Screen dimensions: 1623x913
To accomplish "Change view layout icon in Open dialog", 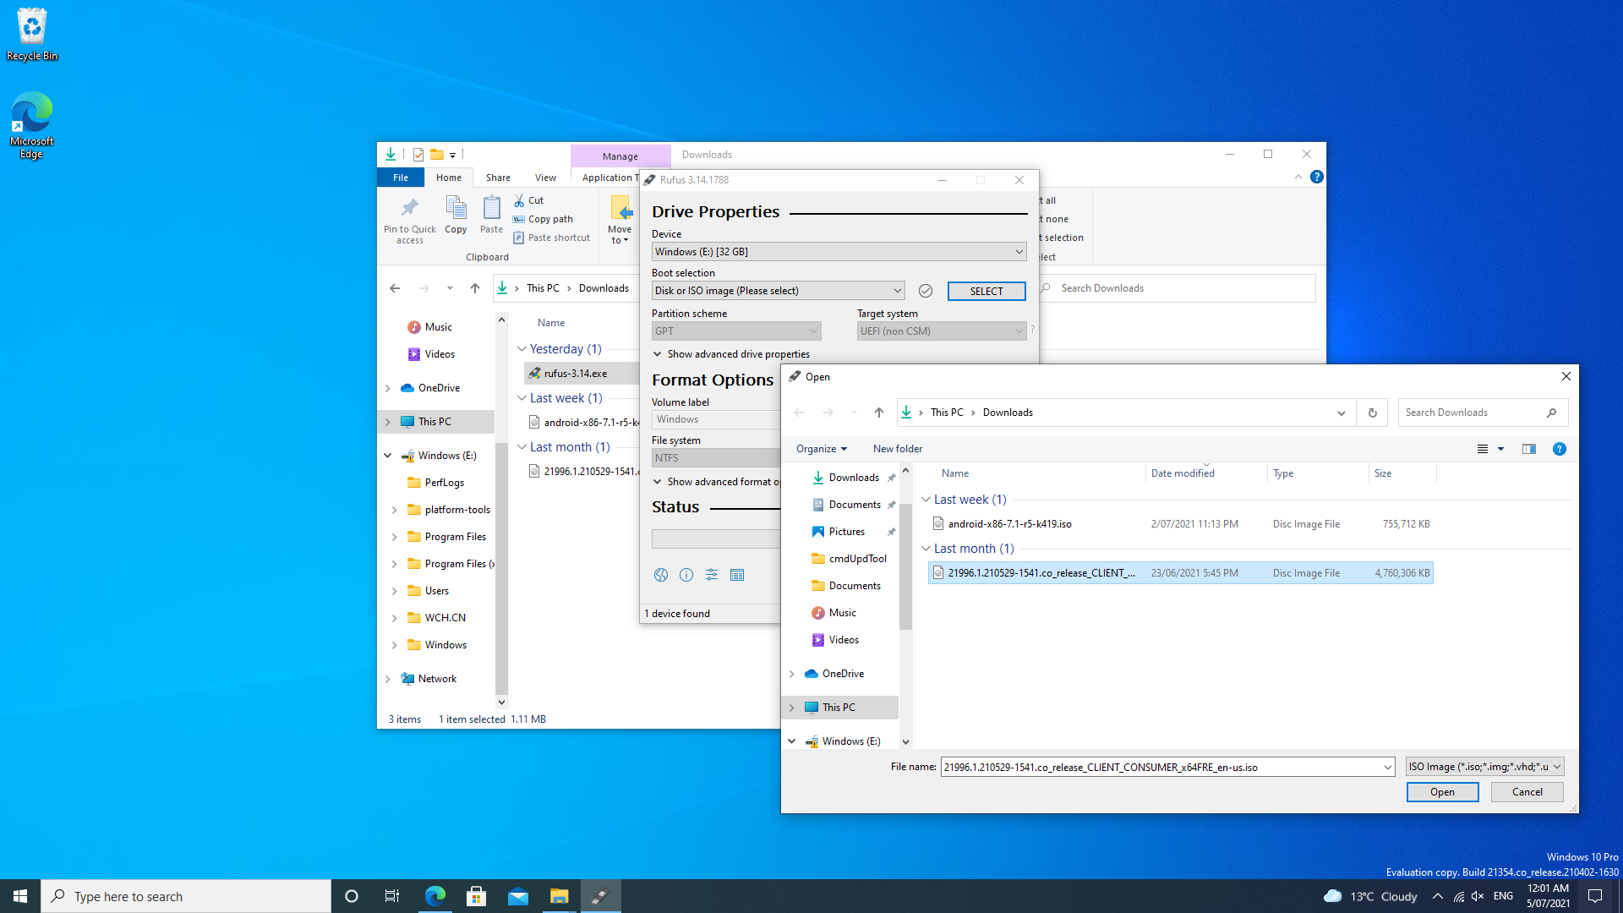I will point(1483,449).
